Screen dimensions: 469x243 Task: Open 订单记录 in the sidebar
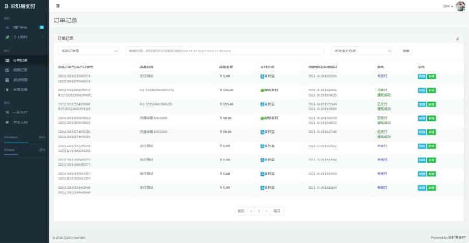click(x=20, y=60)
